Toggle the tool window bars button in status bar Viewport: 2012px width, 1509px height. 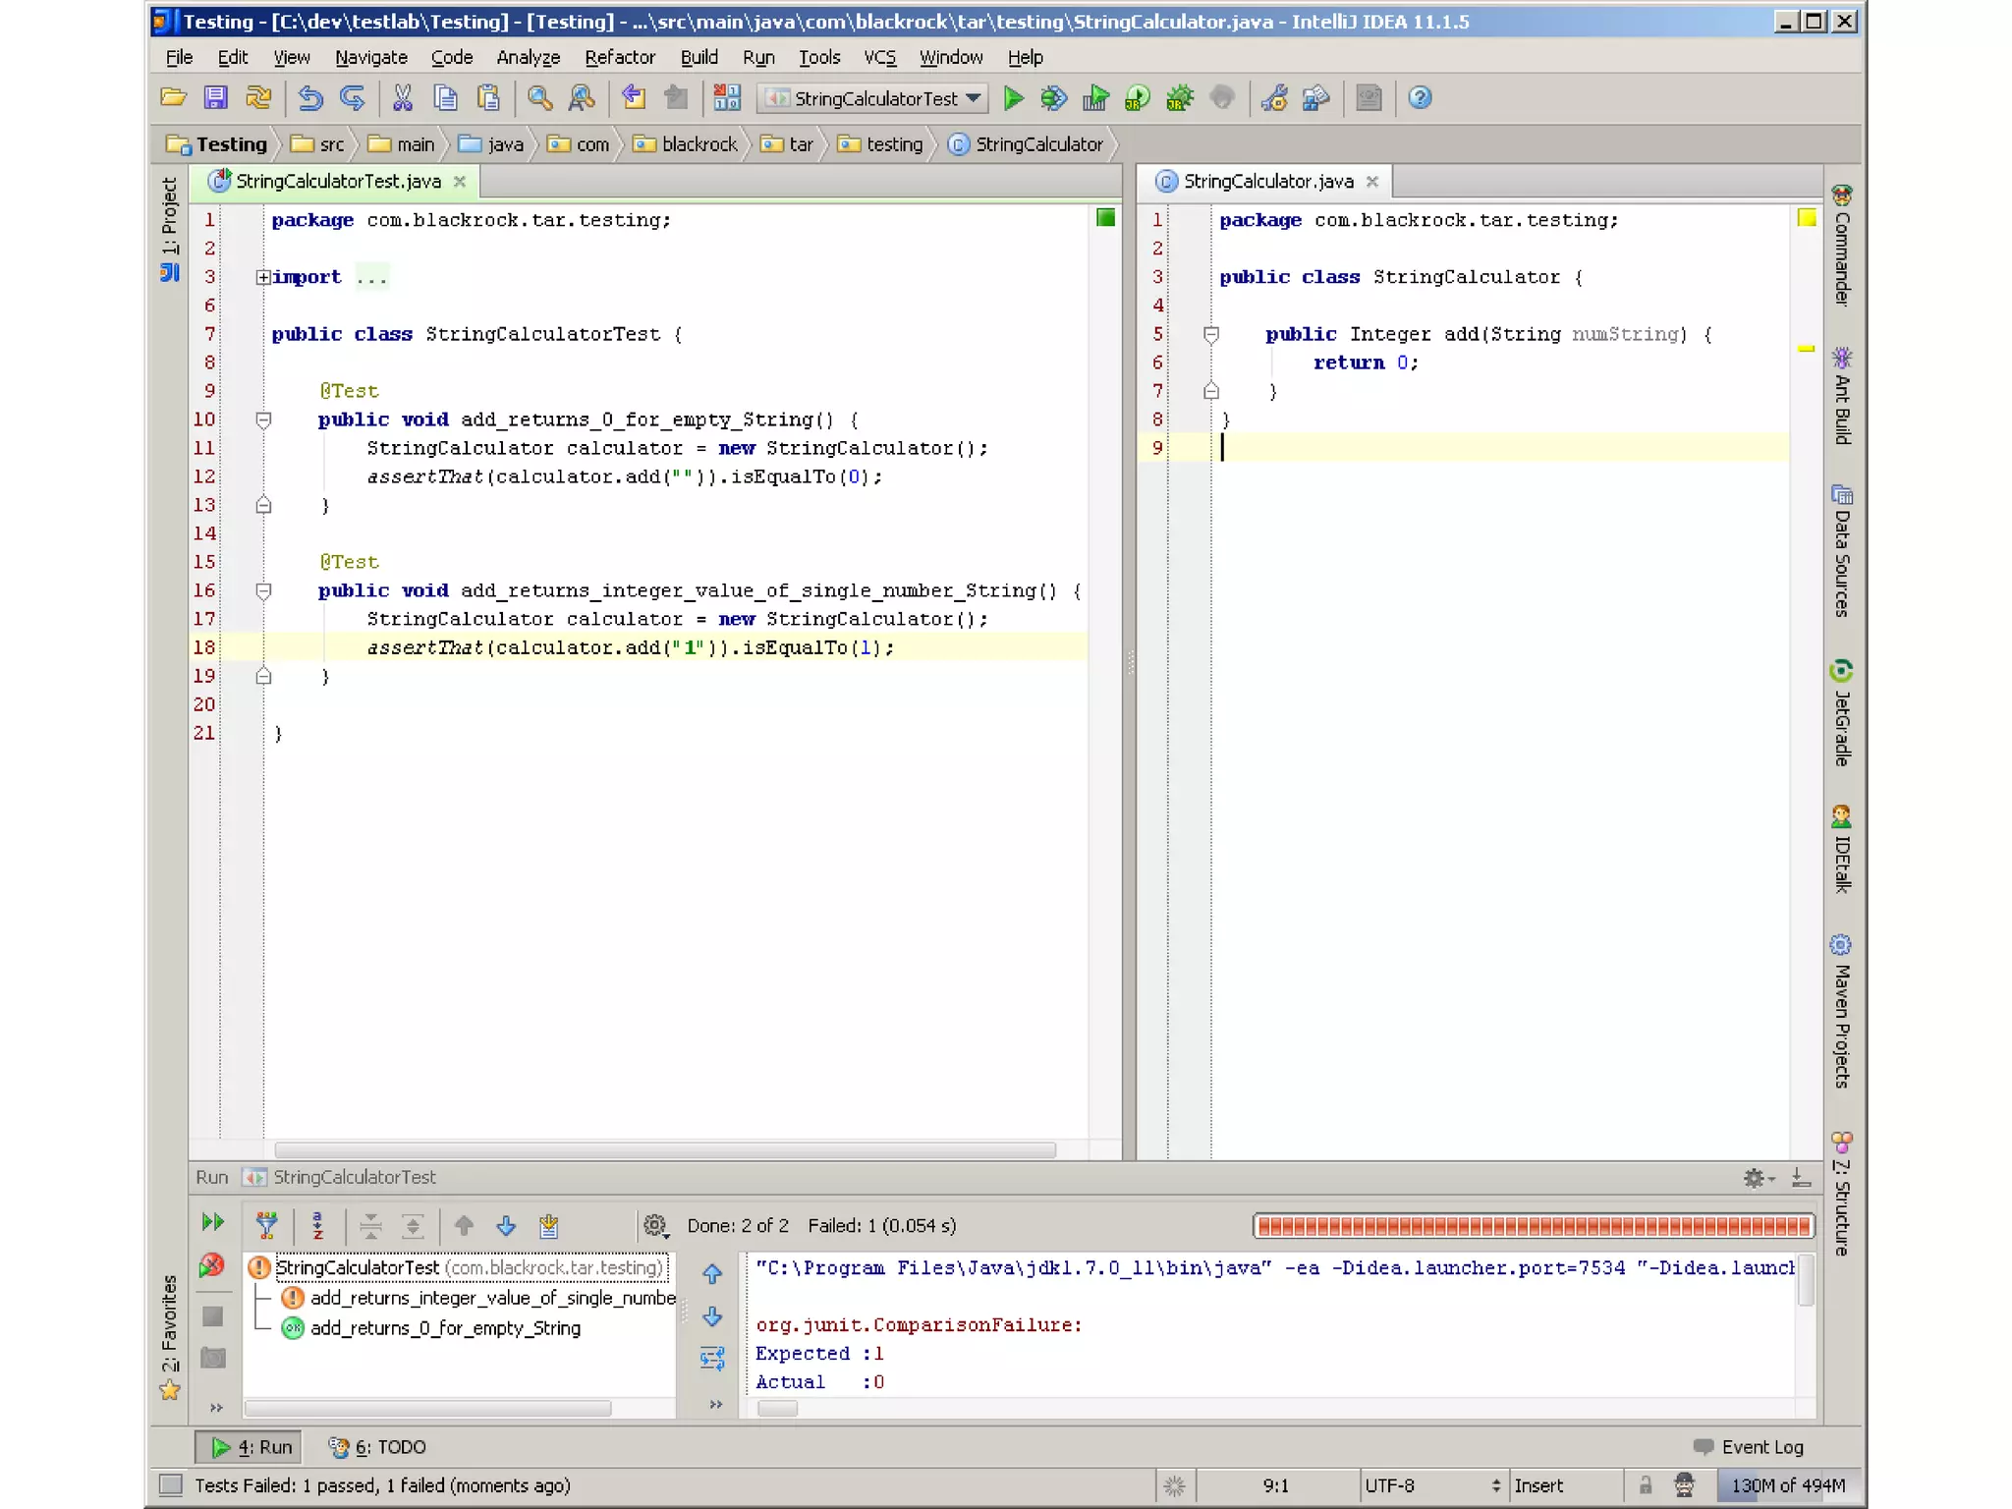pyautogui.click(x=171, y=1484)
